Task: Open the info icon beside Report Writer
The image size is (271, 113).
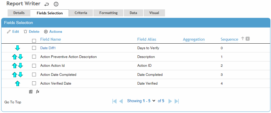Action: click(x=56, y=4)
